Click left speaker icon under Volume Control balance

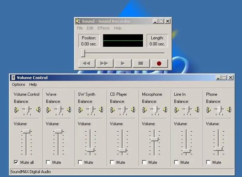pyautogui.click(x=16, y=110)
